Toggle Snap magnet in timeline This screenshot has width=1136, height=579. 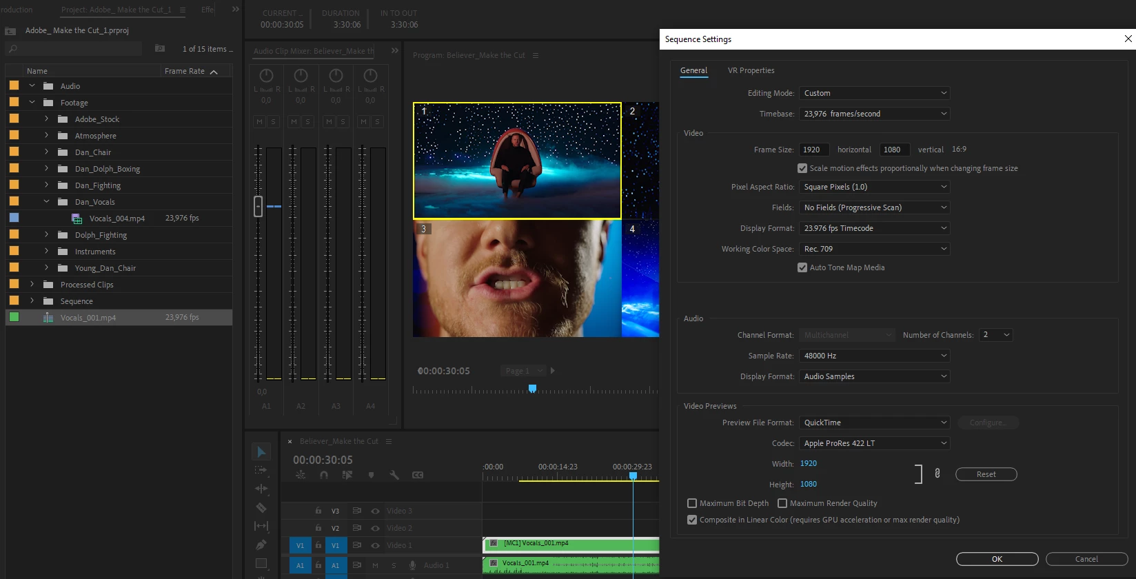324,475
